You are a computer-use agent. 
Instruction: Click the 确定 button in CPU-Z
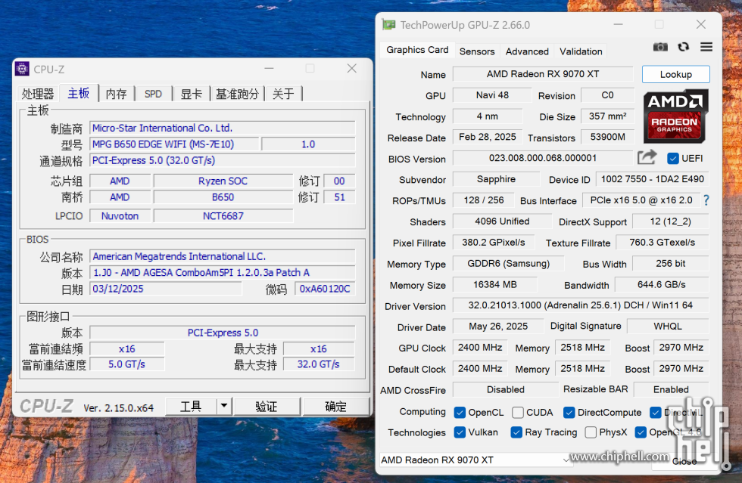coord(336,406)
